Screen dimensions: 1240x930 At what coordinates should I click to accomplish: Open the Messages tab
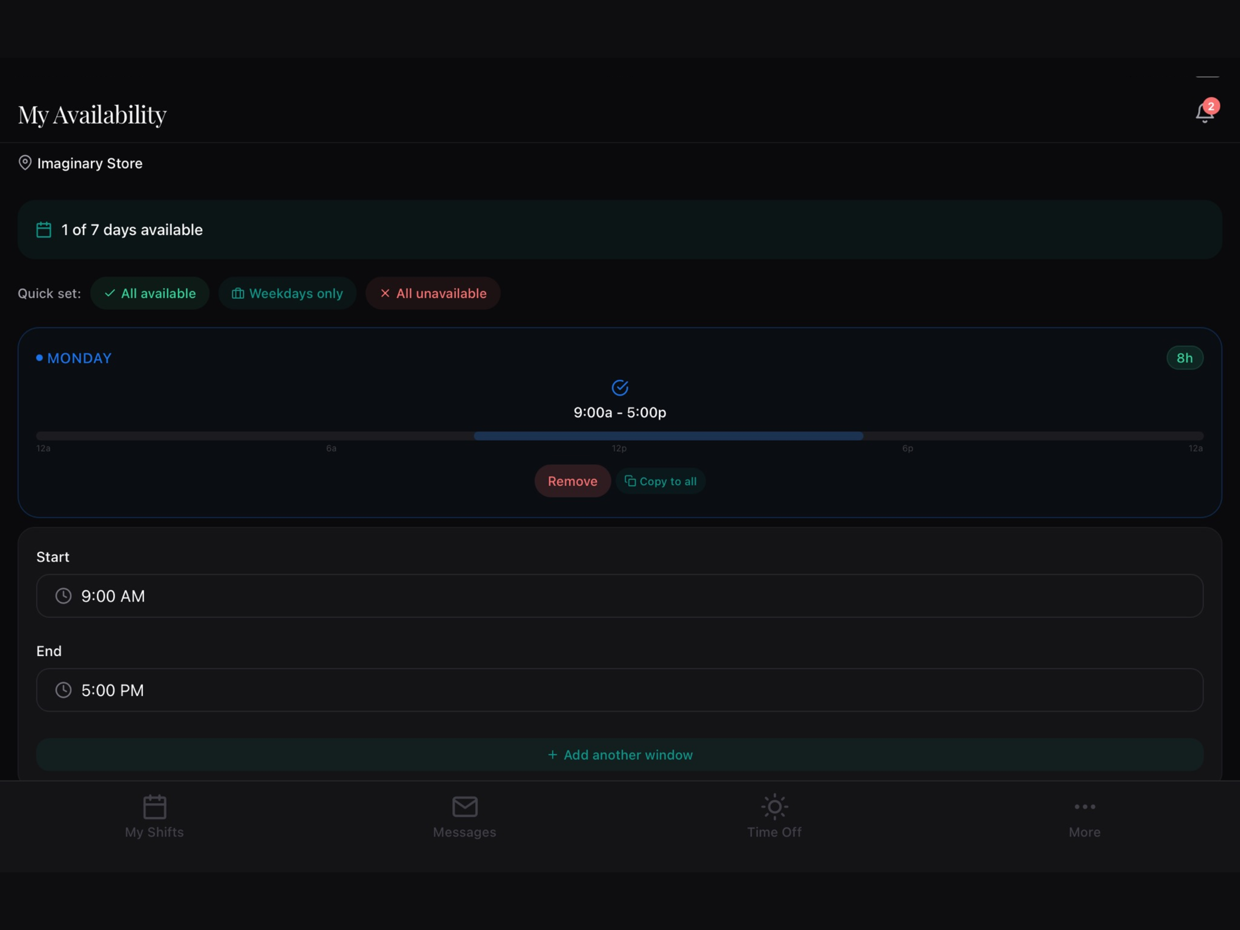tap(465, 816)
